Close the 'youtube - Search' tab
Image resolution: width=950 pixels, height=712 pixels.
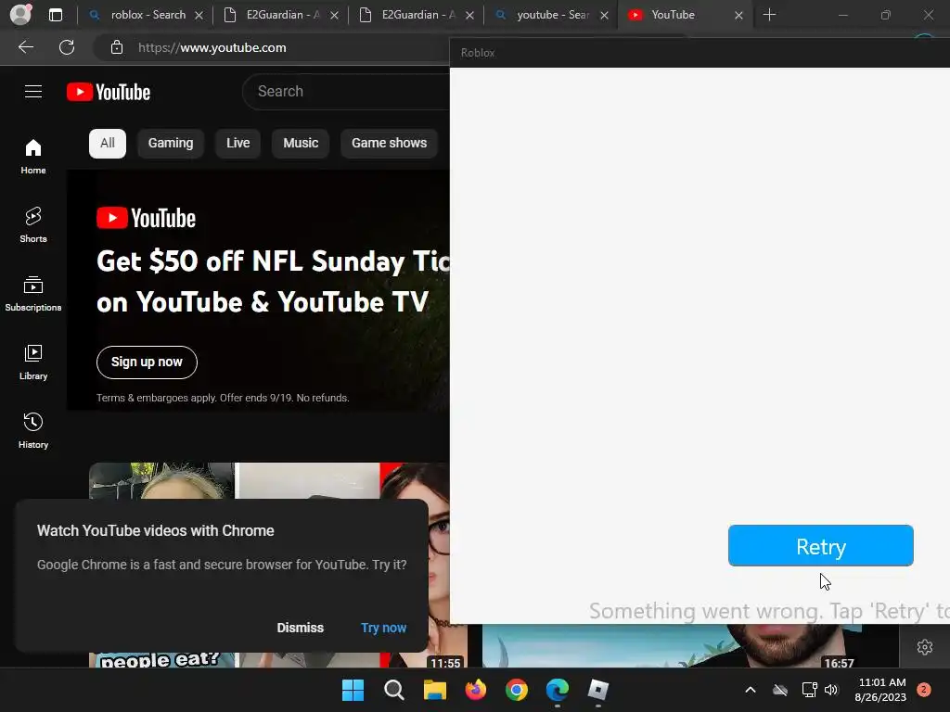[604, 15]
